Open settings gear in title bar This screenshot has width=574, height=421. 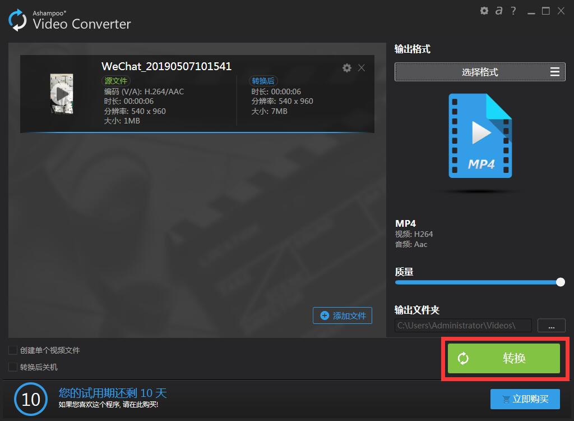point(484,11)
